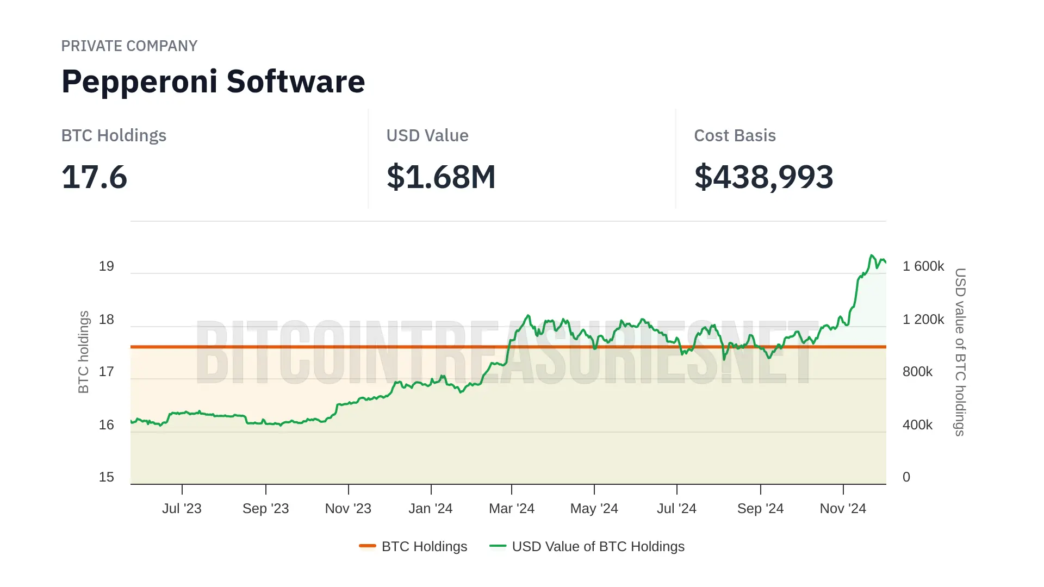Select the $1.68M USD Value figure

(x=441, y=177)
